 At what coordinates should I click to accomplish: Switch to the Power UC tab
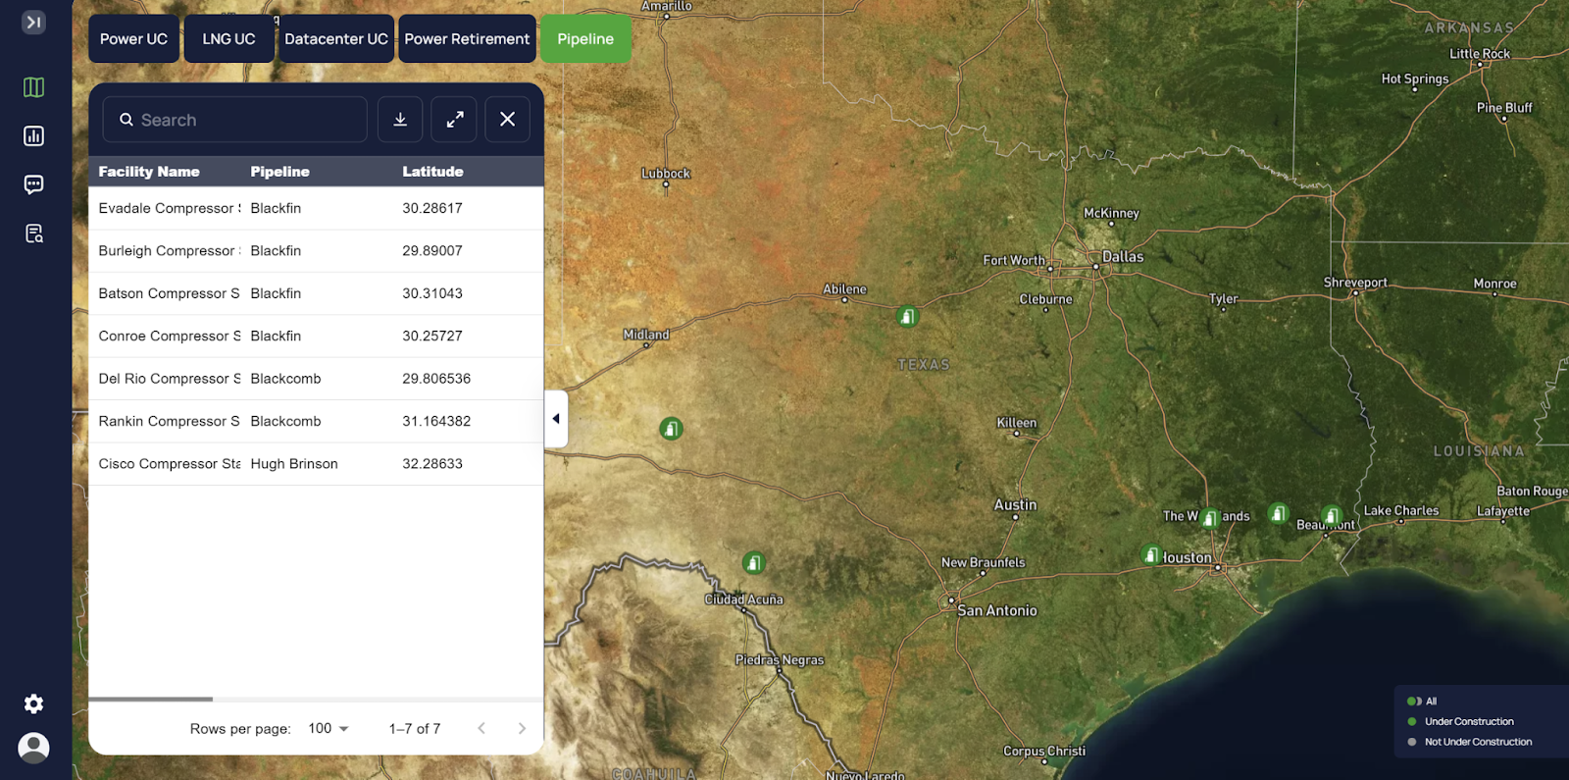pyautogui.click(x=133, y=39)
